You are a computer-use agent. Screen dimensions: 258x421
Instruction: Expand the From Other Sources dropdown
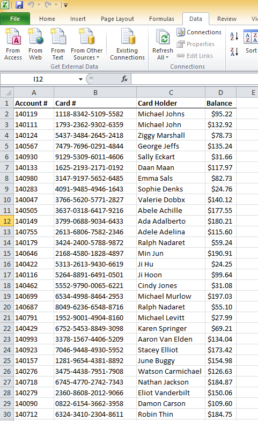coord(86,45)
